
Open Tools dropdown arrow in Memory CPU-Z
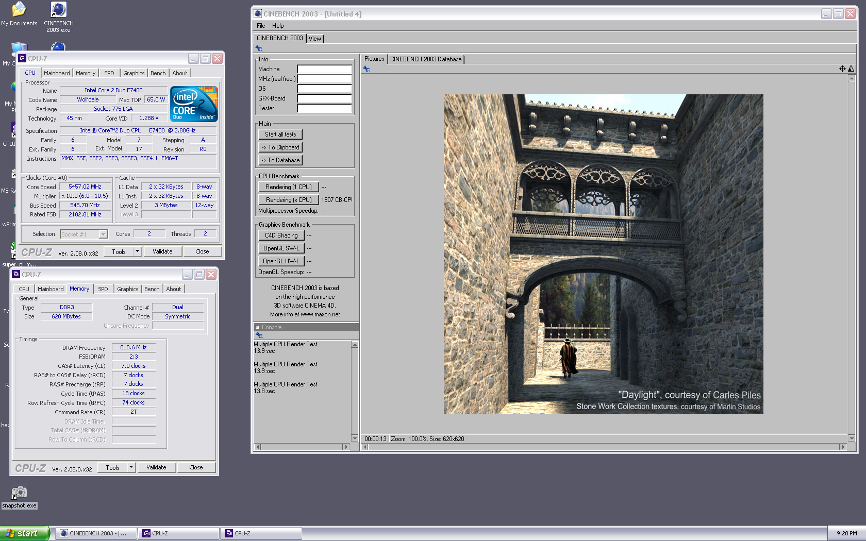pos(131,467)
